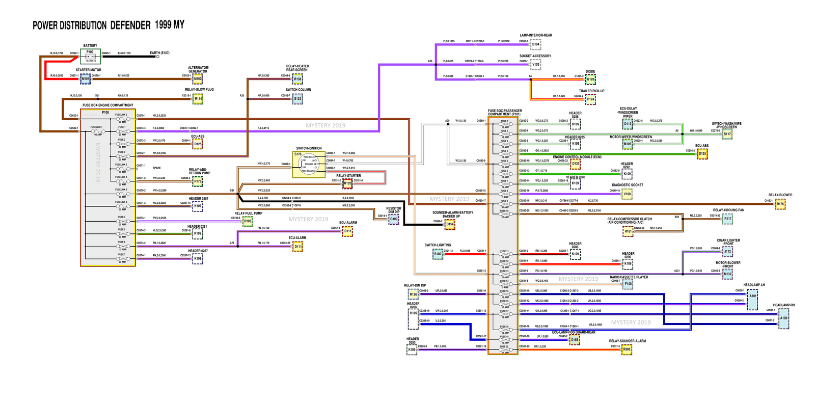Image resolution: width=815 pixels, height=402 pixels.
Task: Select the 'FUSE BOX-ENGINE COMPARTMENT' heading
Action: point(108,105)
